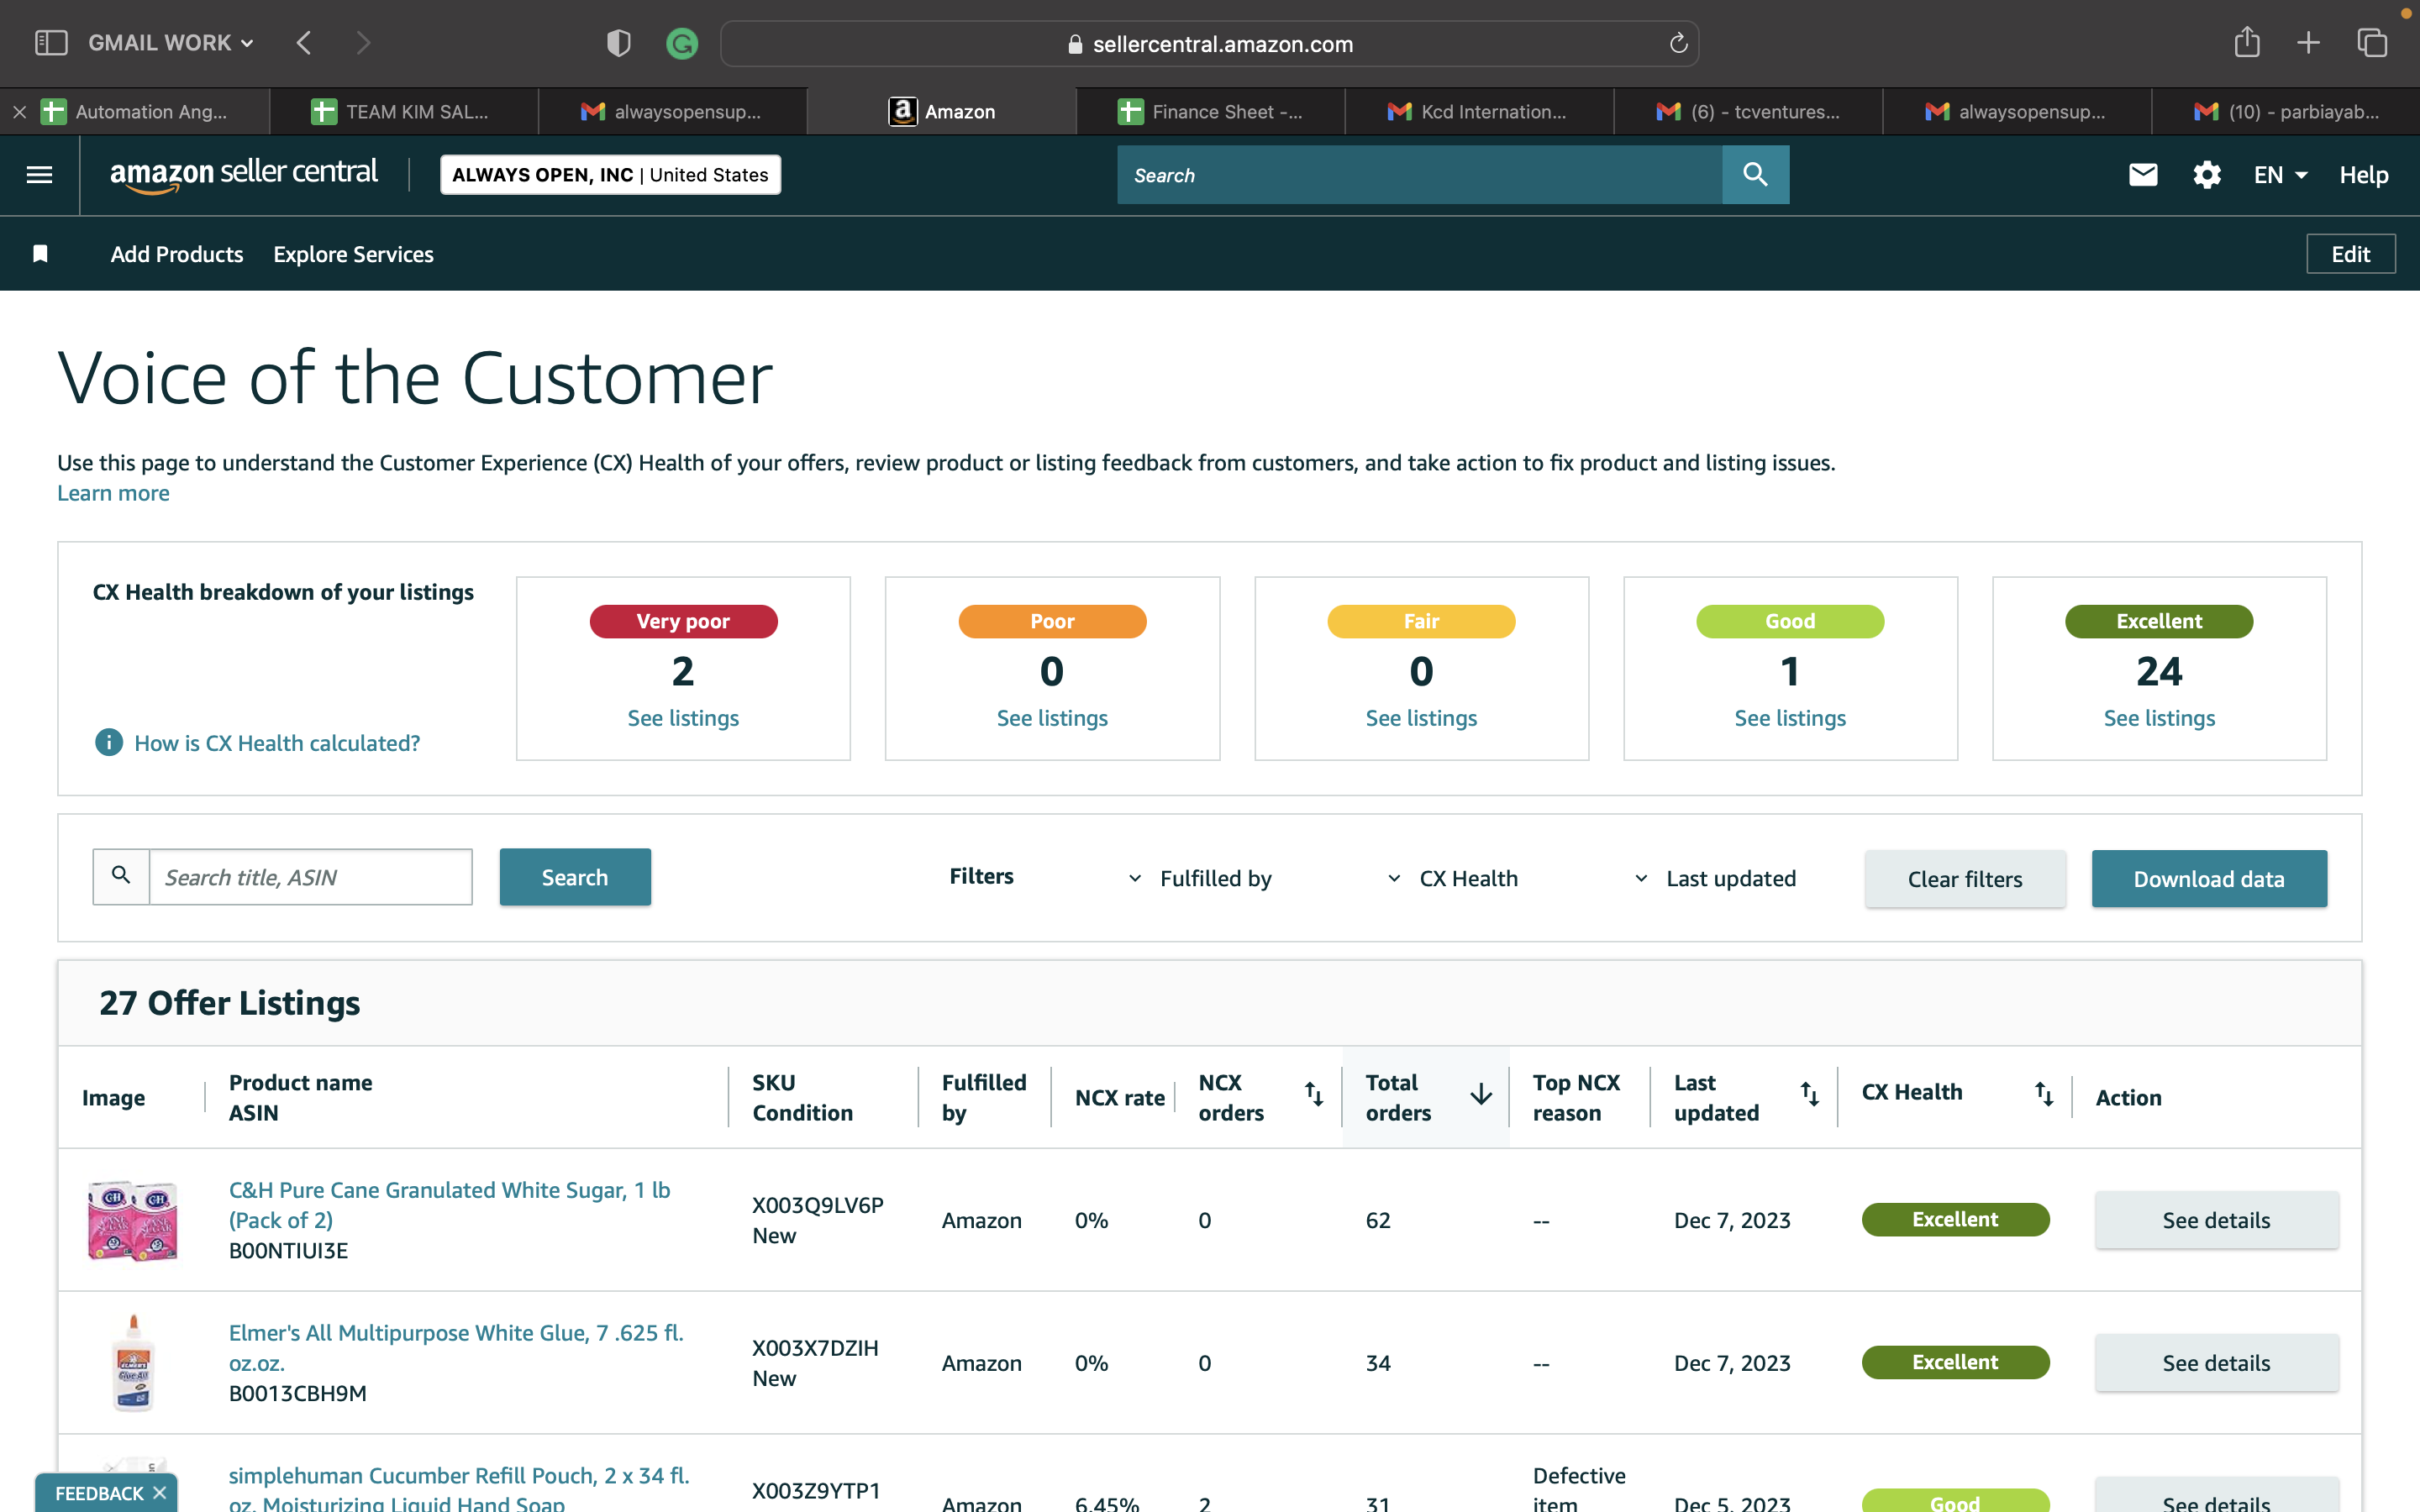Open the GMAIL WORK tab group dropdown
Image resolution: width=2420 pixels, height=1512 pixels.
[x=170, y=43]
